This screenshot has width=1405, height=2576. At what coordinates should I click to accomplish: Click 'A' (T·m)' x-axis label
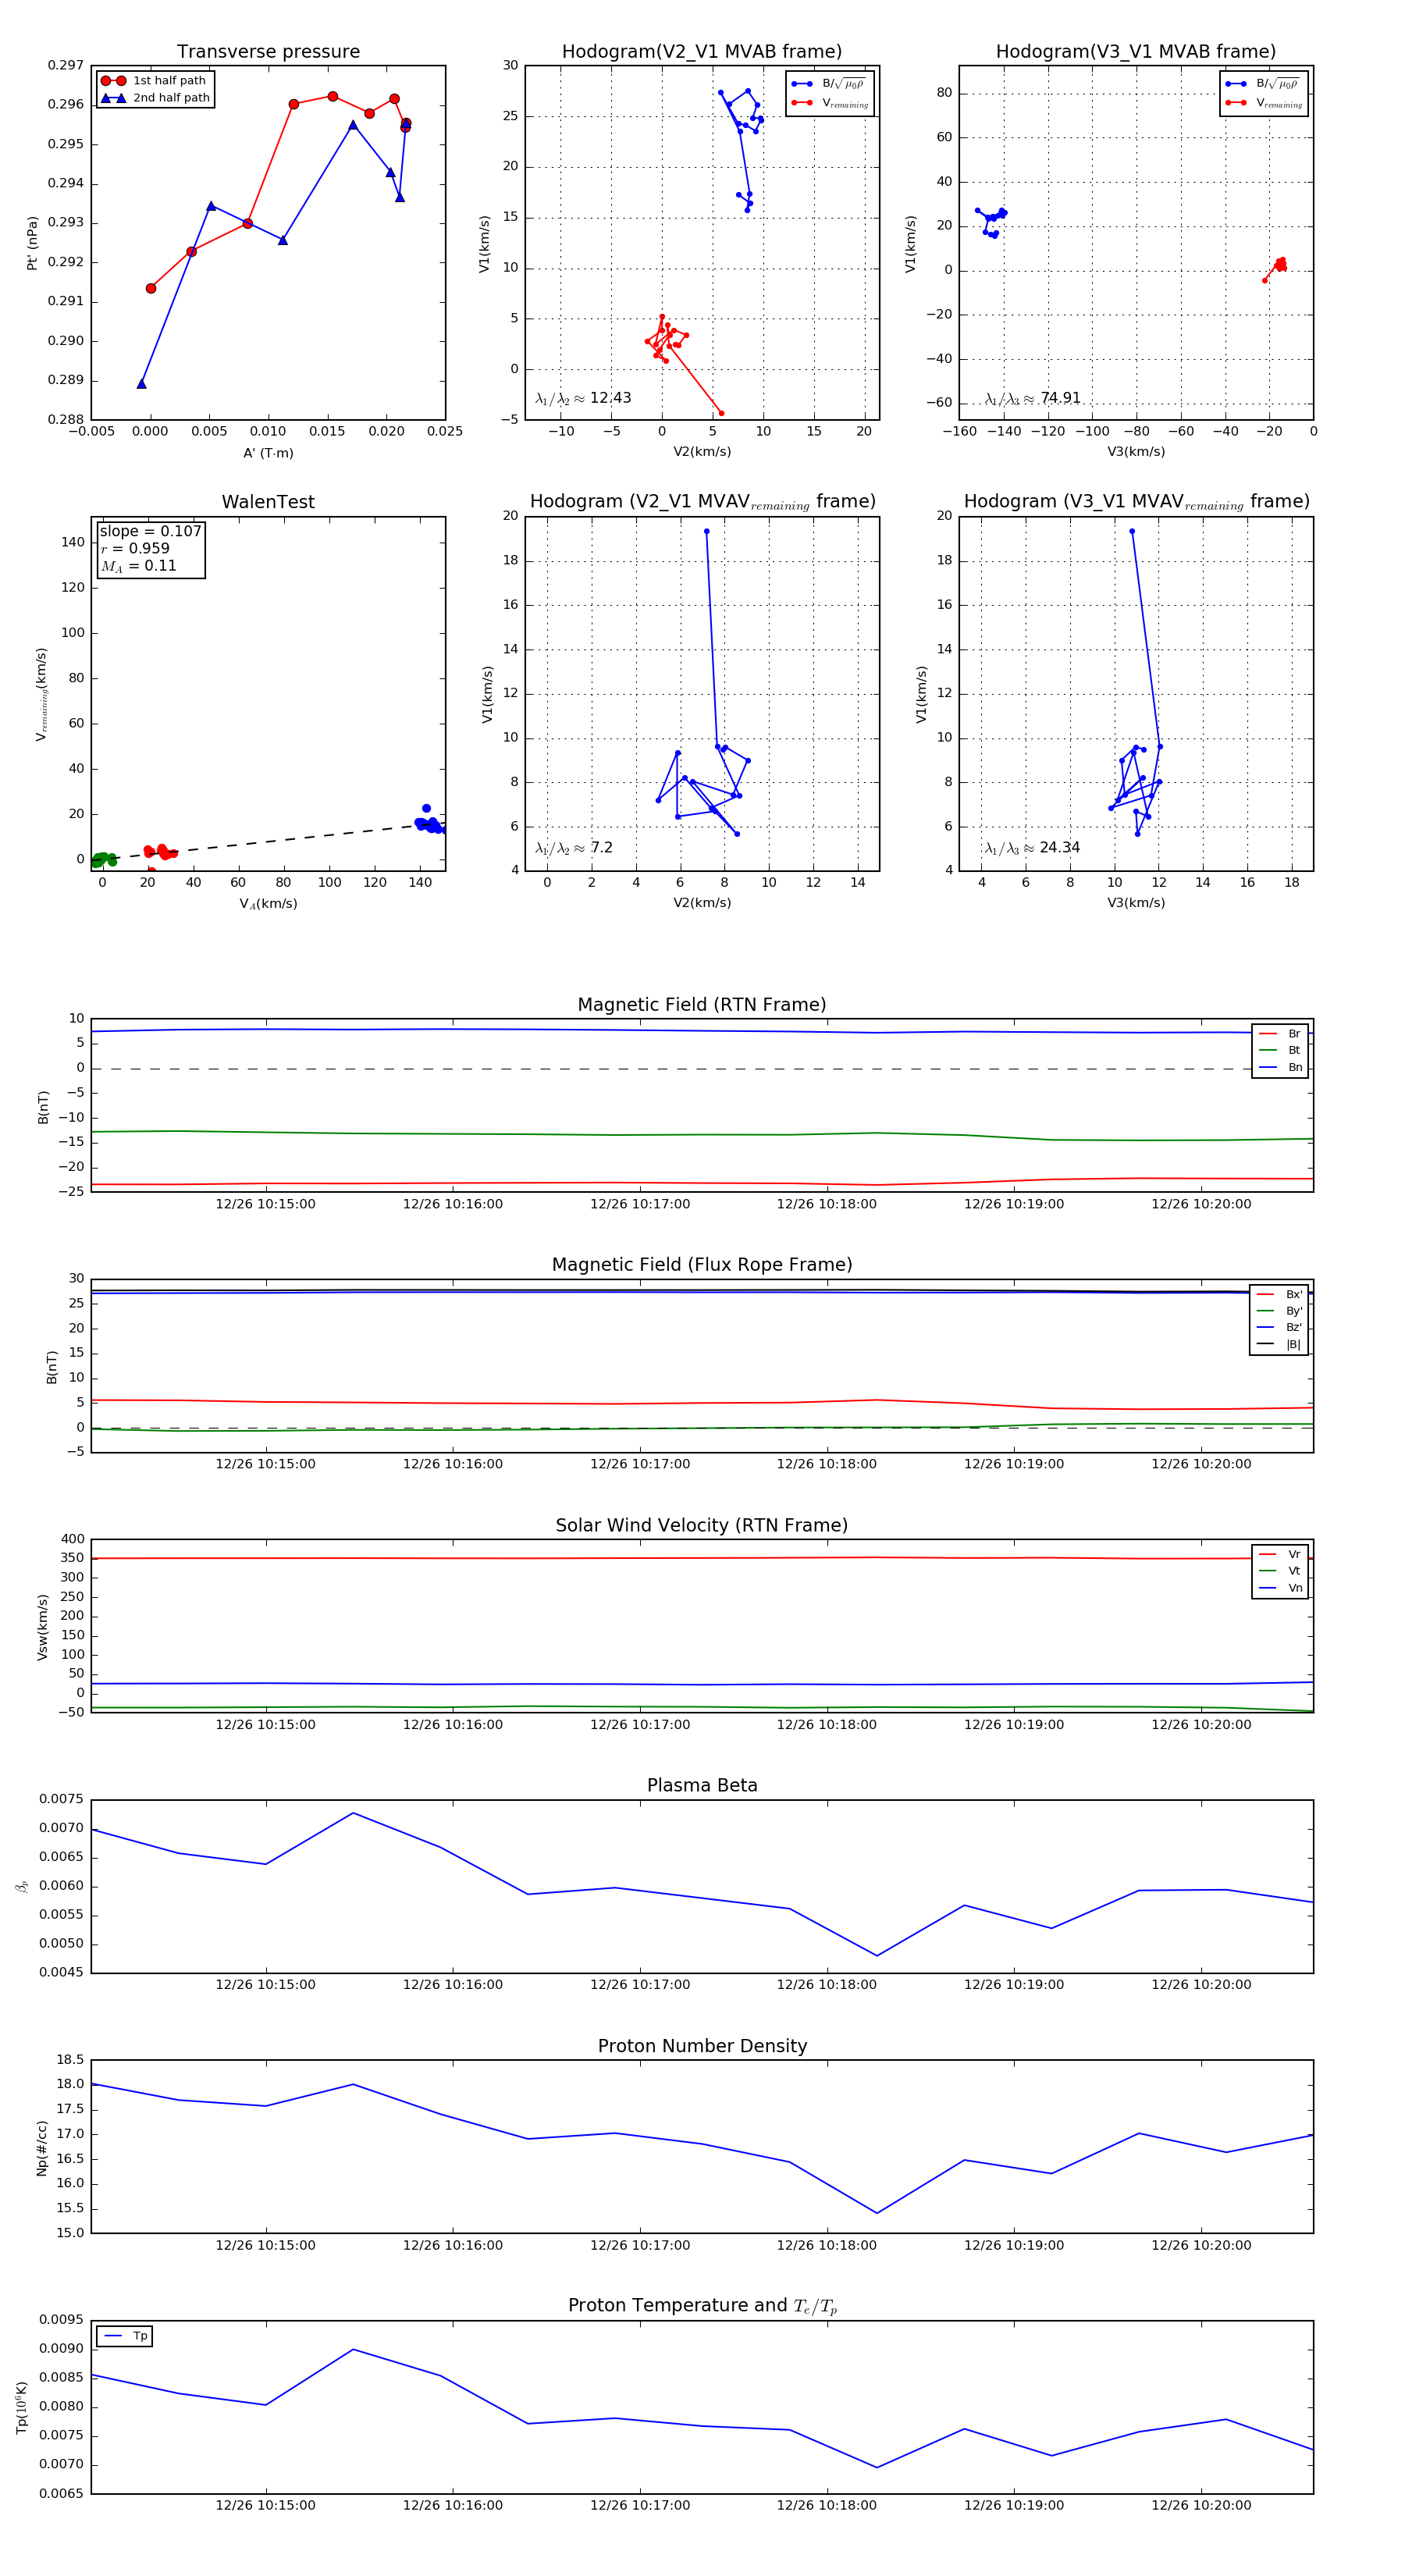268,453
